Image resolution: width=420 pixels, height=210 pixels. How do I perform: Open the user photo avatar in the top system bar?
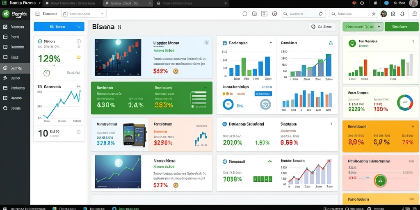pos(413,3)
